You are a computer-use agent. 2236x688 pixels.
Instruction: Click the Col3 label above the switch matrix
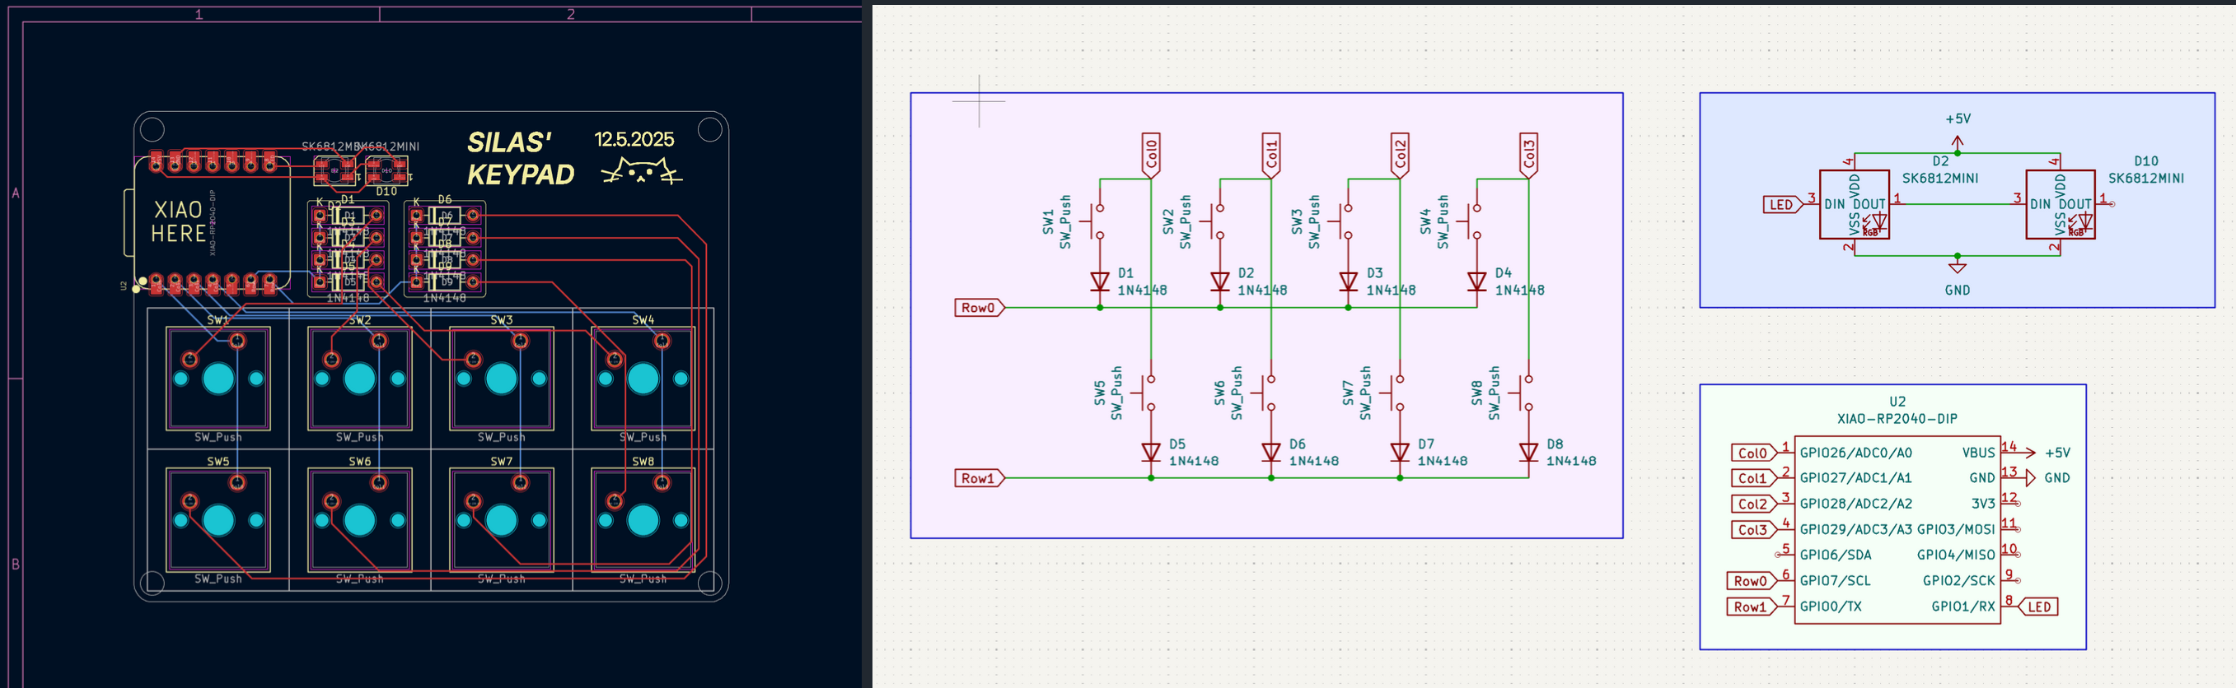click(1527, 155)
